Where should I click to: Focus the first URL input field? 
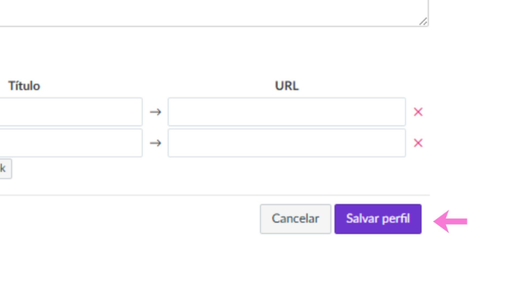(x=287, y=112)
